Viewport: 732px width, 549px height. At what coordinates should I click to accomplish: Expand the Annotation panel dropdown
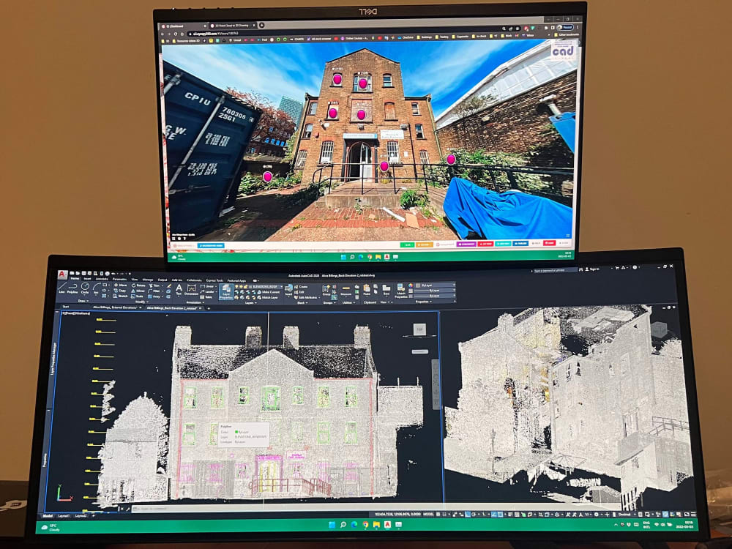pos(195,302)
